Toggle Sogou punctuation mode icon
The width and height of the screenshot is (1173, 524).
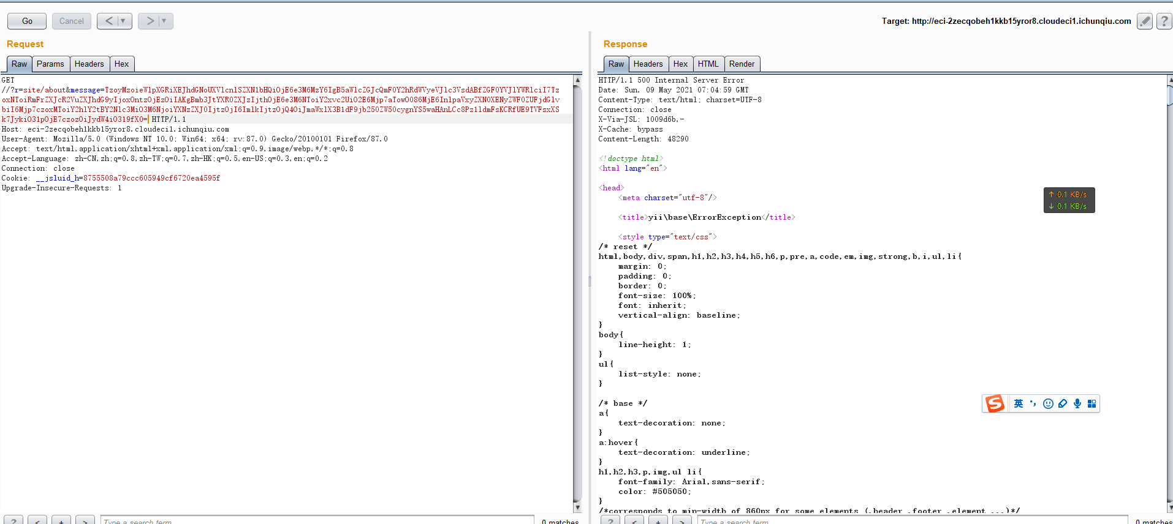coord(1033,403)
